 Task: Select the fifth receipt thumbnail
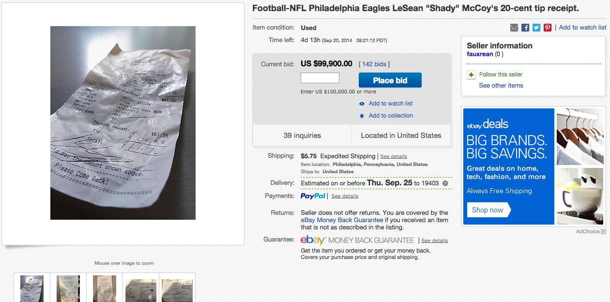click(177, 288)
